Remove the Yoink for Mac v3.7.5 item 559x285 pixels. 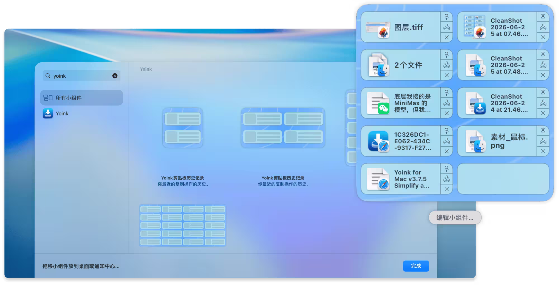click(x=447, y=189)
